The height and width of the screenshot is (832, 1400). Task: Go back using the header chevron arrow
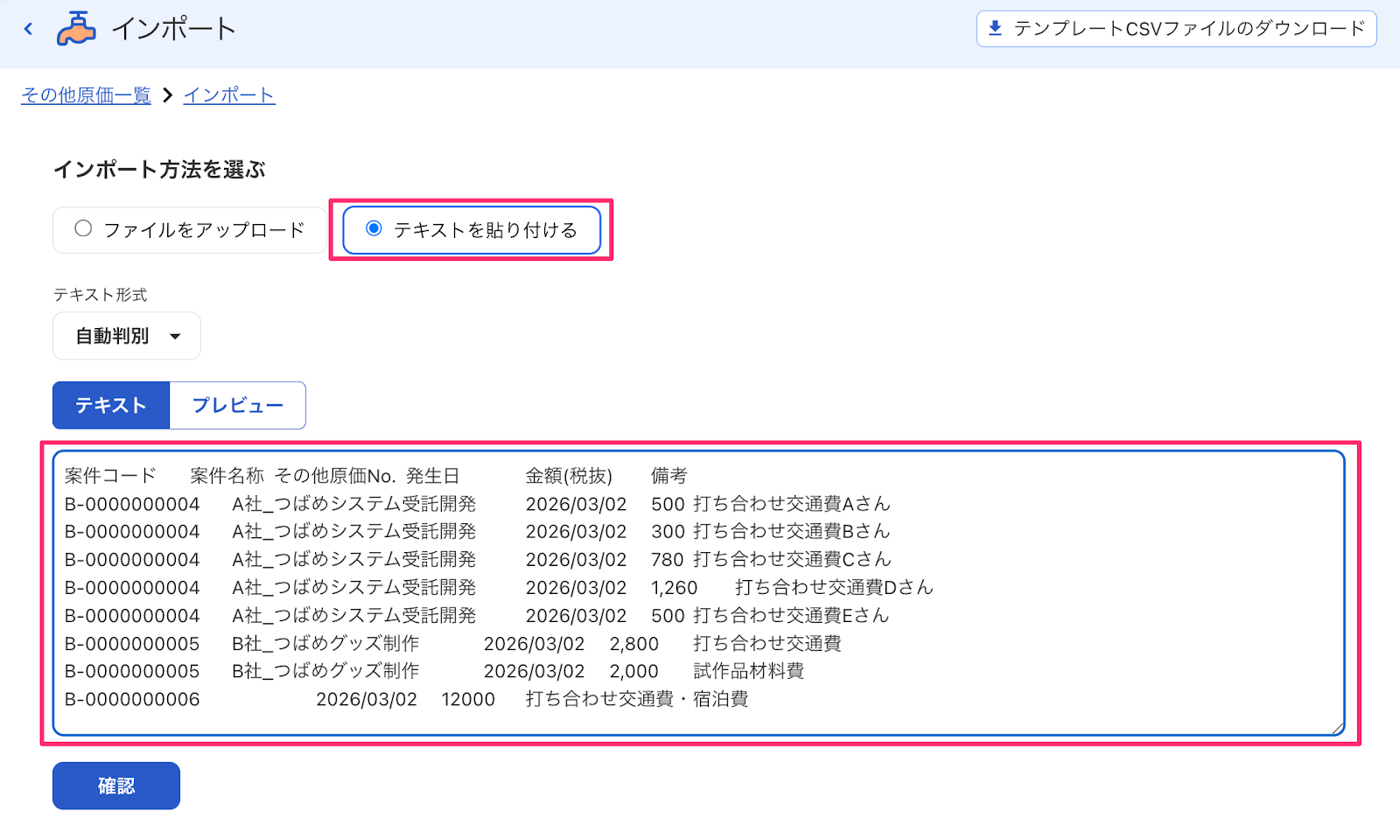click(28, 29)
